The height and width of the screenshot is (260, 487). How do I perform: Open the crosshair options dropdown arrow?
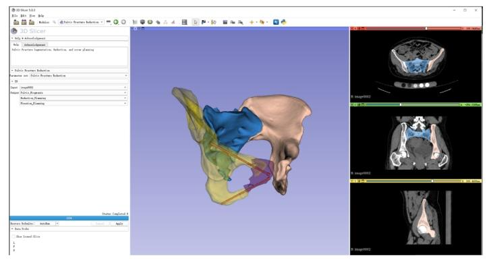256,22
